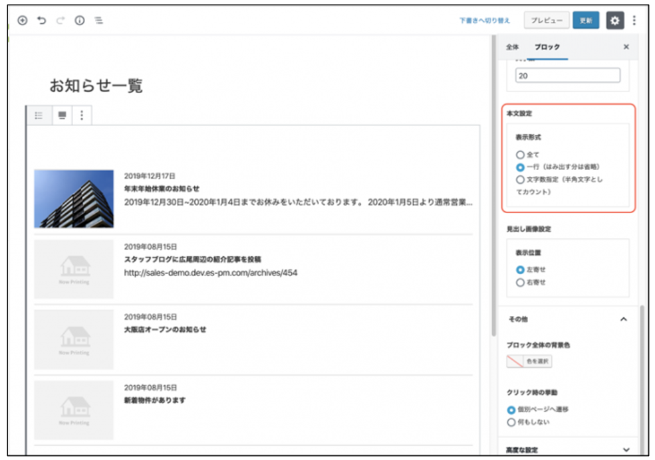Open block toolbar more options menu

(82, 115)
